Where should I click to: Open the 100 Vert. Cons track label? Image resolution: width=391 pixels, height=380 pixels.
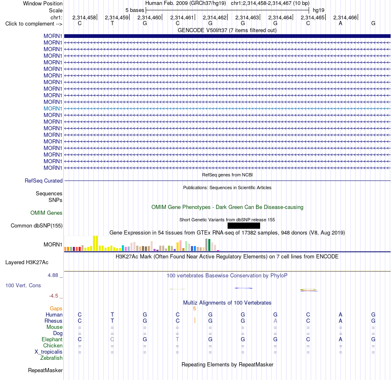point(23,285)
